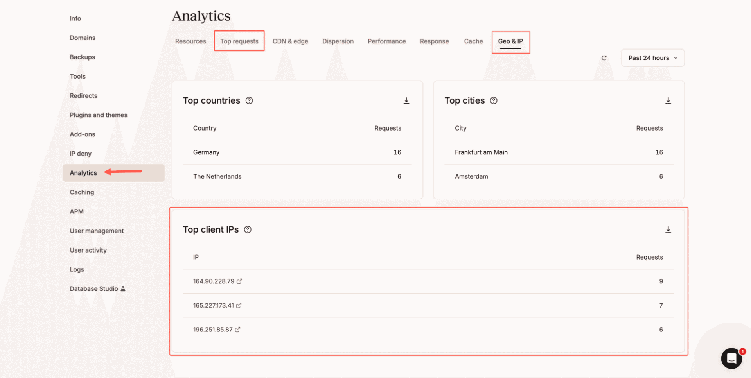Open the Past 24 hours time range dropdown
This screenshot has width=751, height=378.
pyautogui.click(x=652, y=57)
